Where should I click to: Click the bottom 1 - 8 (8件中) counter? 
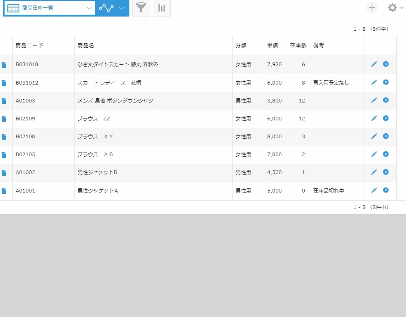tap(371, 207)
